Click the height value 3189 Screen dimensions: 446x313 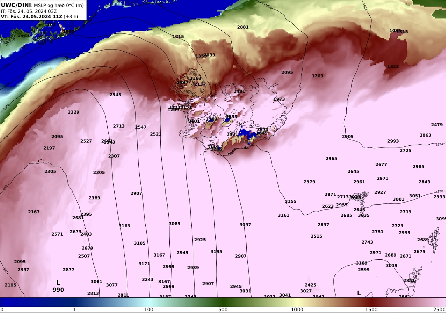click(362, 263)
